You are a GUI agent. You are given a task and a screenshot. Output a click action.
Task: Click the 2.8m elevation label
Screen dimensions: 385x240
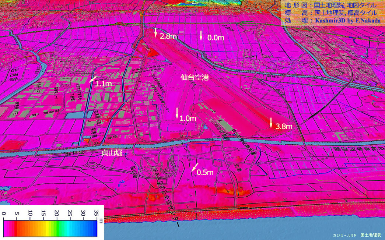click(168, 36)
